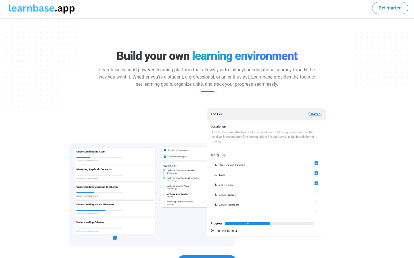The height and width of the screenshot is (258, 414).
Task: Click Create new learning goal text
Action: click(177, 157)
